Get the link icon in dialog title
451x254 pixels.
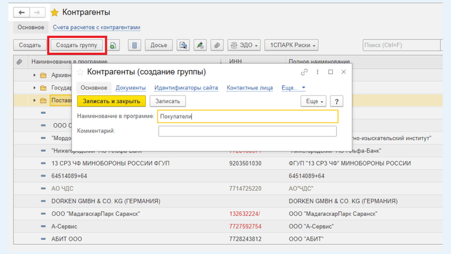tap(304, 72)
